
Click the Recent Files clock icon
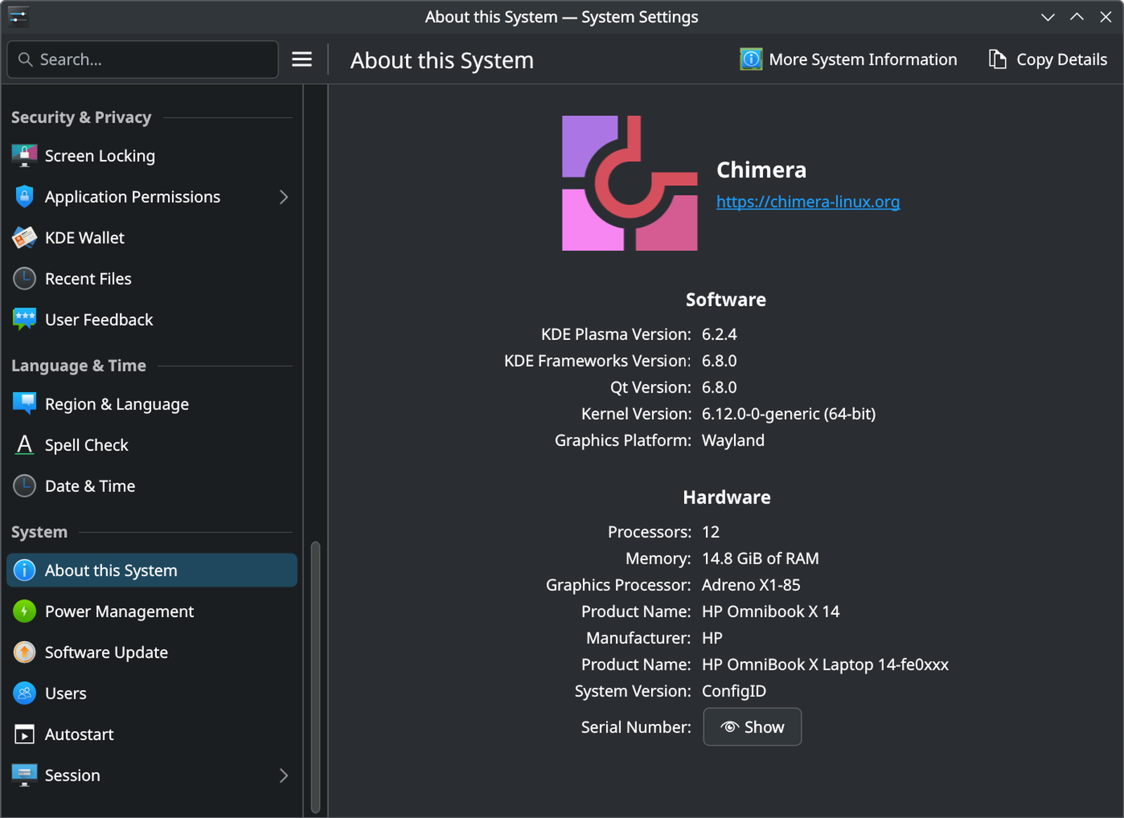tap(25, 279)
